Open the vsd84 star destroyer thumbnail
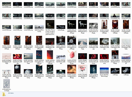The width and height of the screenshot is (132, 97). click(x=126, y=70)
